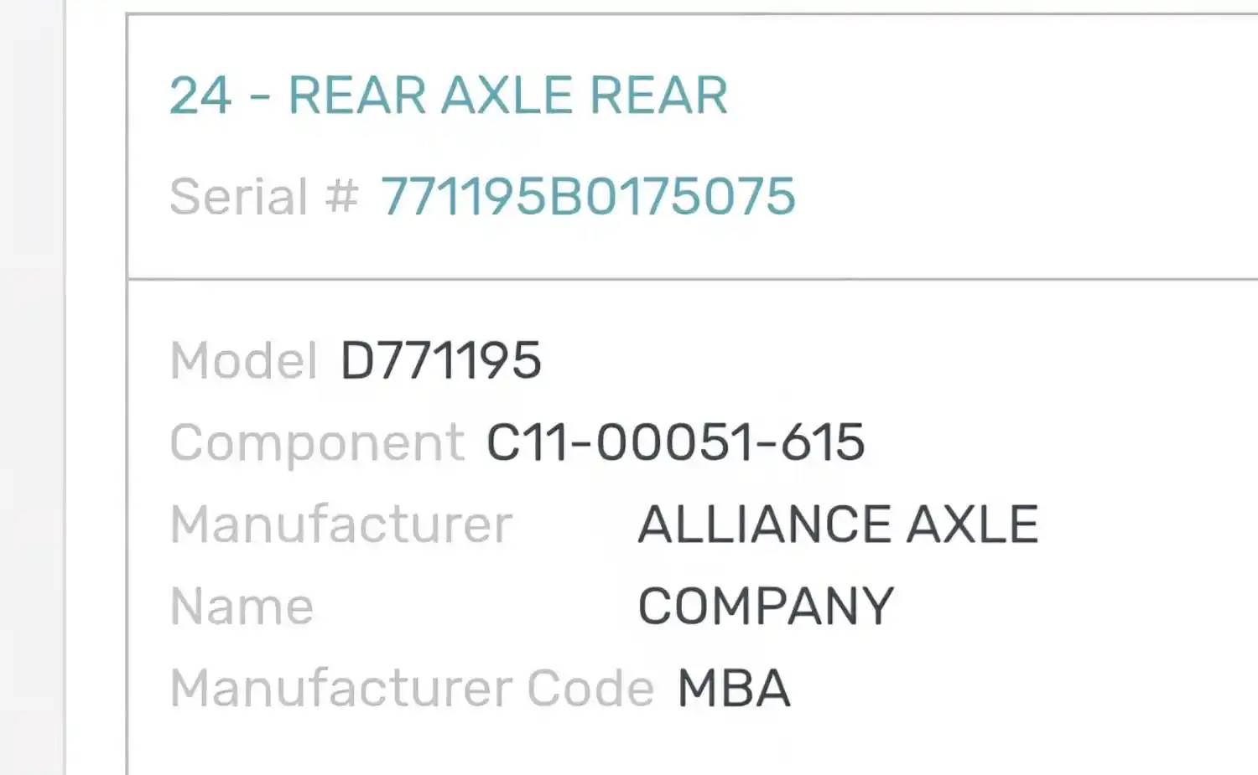Select model value D771195
Image resolution: width=1258 pixels, height=775 pixels.
(441, 360)
